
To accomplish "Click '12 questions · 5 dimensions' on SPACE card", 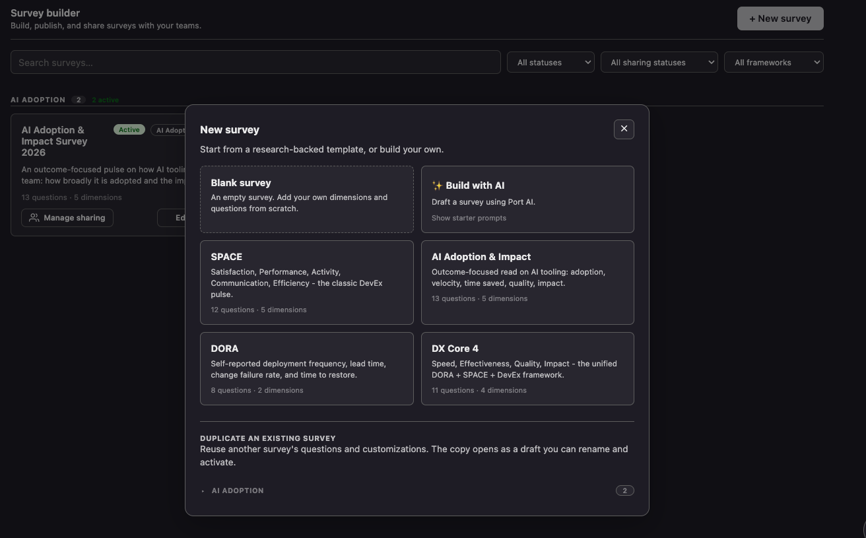I will click(259, 310).
